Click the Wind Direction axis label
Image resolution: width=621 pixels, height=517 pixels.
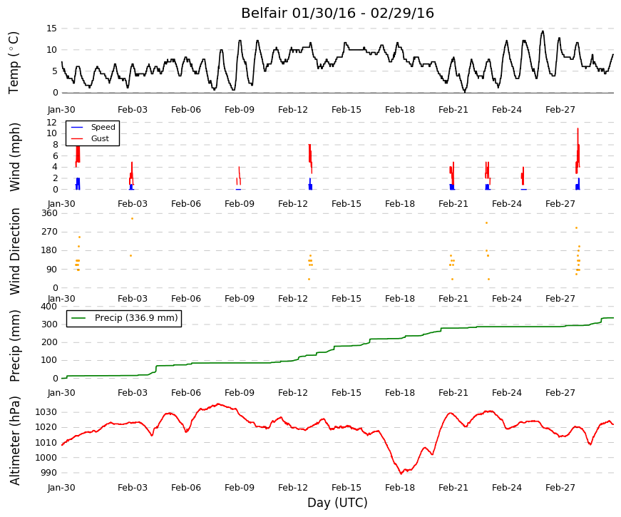14,251
